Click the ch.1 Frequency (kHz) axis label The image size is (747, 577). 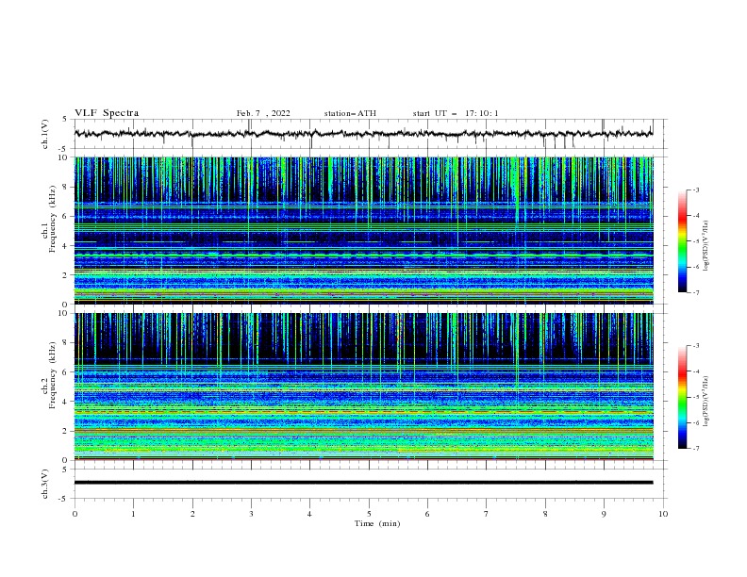tap(49, 219)
